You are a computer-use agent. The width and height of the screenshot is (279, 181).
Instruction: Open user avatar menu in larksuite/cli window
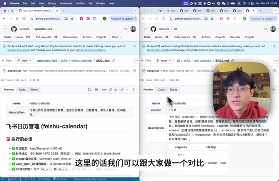[x=273, y=29]
